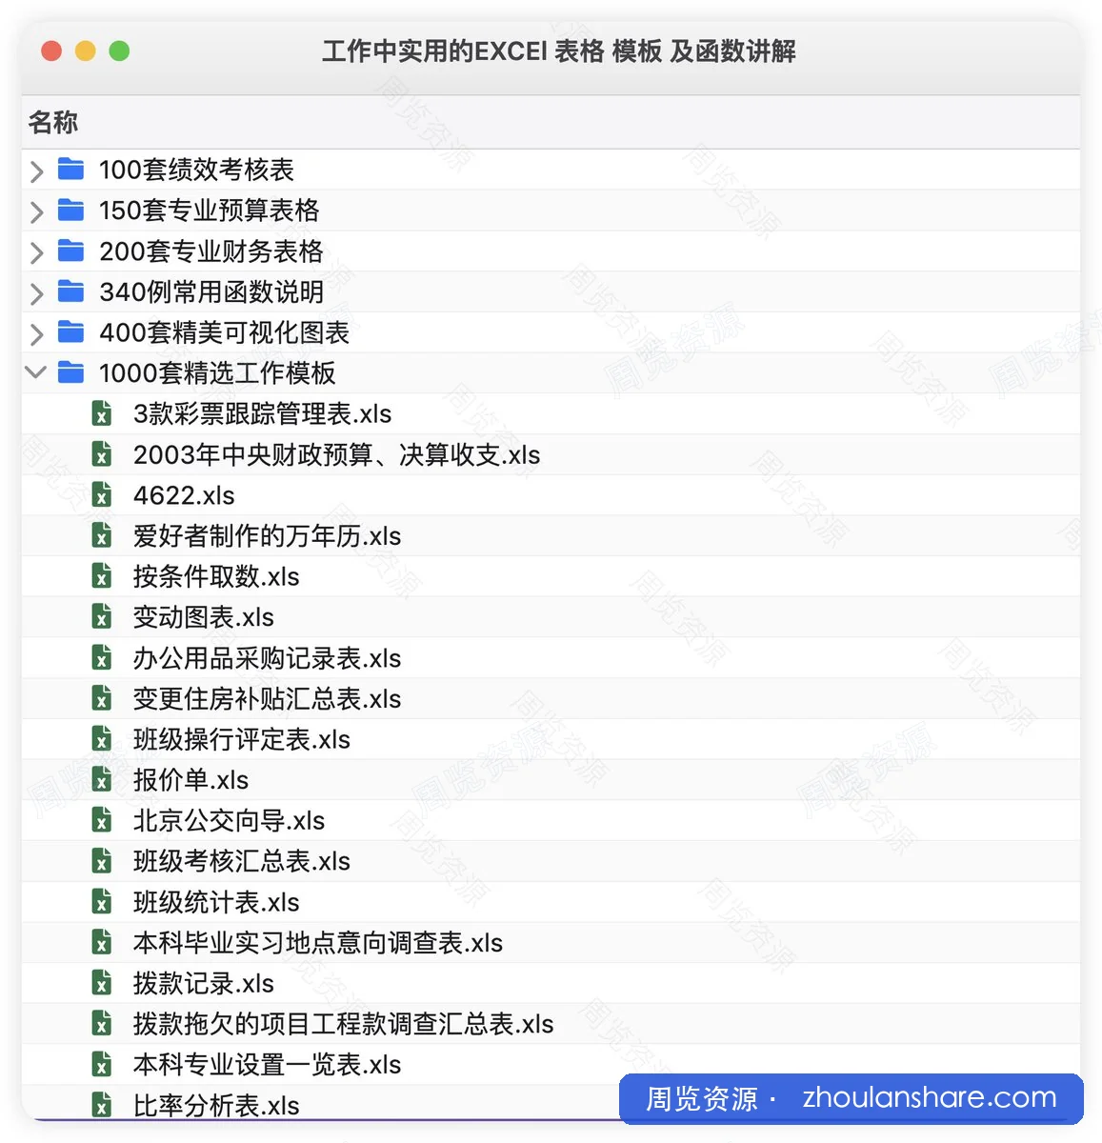Screen dimensions: 1102x1143
Task: Click the Excel icon of 拨款记录.xls
Action: [x=101, y=982]
